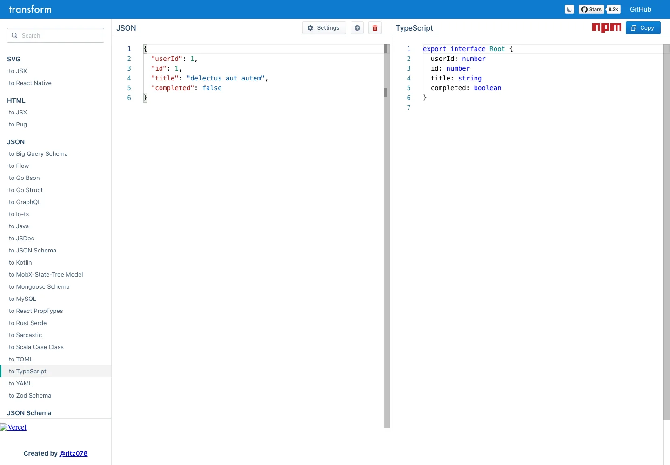Open @ritz078 creator link
This screenshot has width=670, height=465.
[74, 453]
